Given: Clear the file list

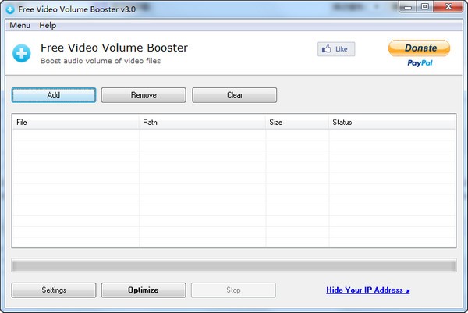Looking at the screenshot, I should point(235,95).
